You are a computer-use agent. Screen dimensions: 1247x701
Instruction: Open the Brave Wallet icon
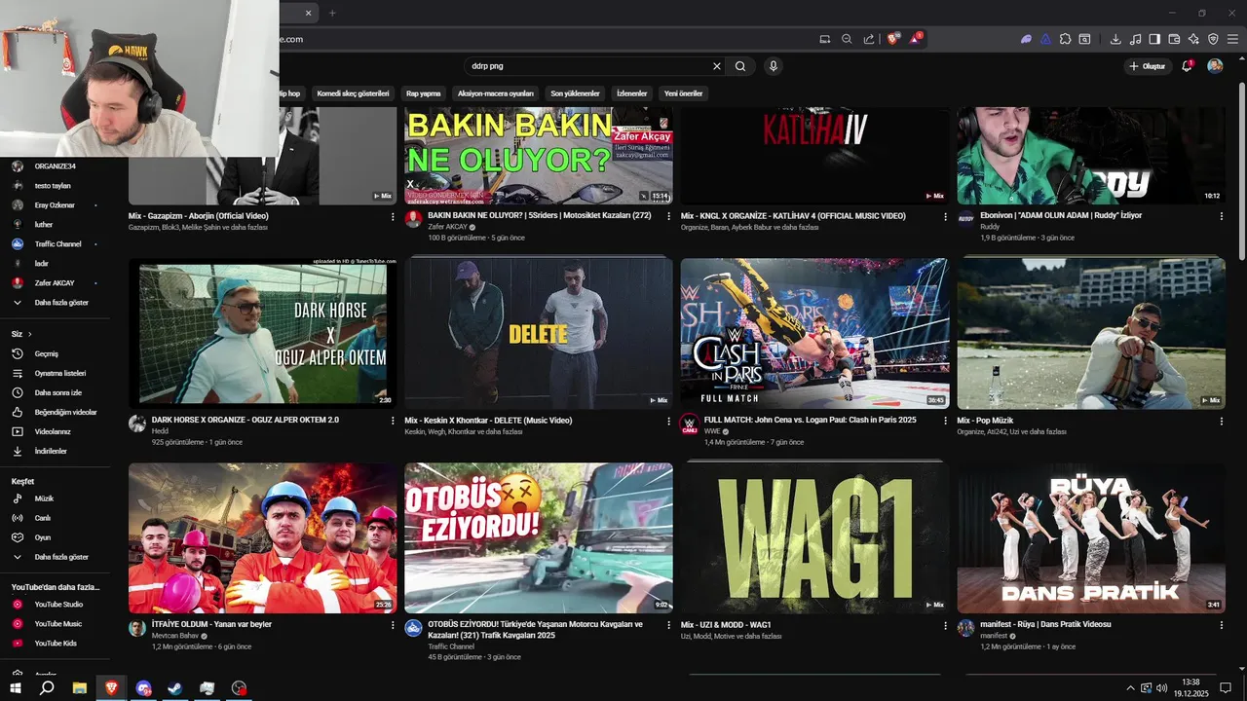[1174, 39]
